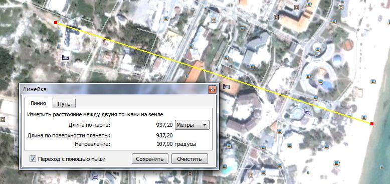Click the Сохранить button

[150, 159]
